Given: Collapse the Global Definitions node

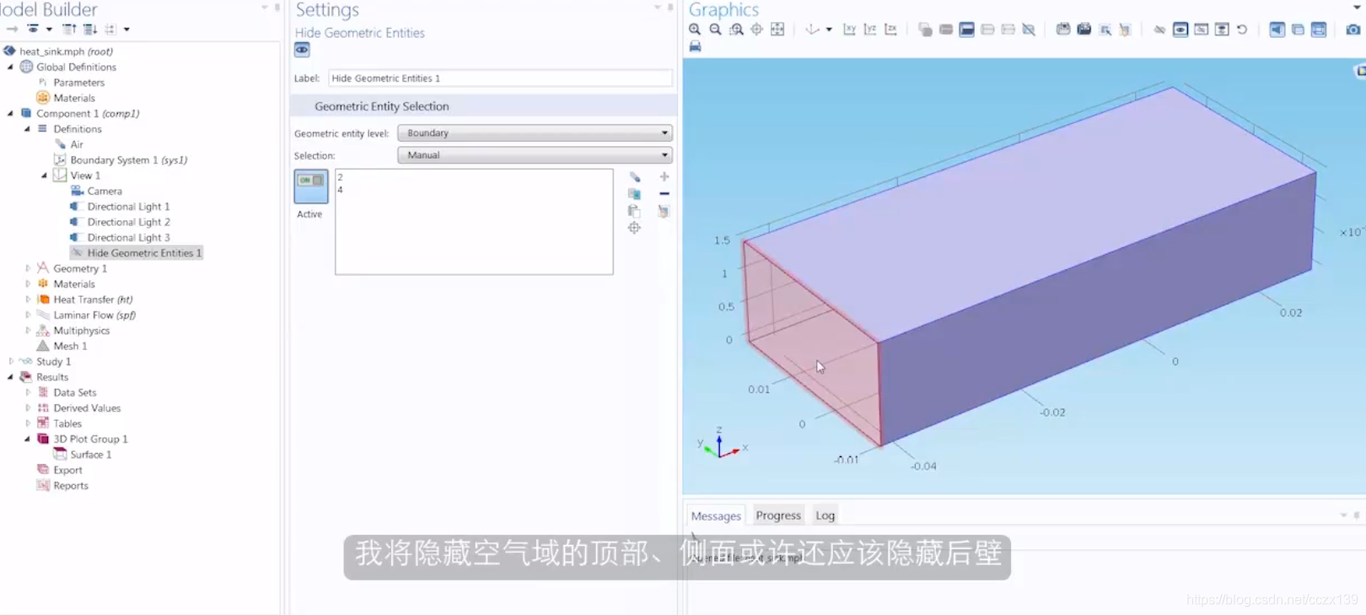Looking at the screenshot, I should [x=10, y=67].
